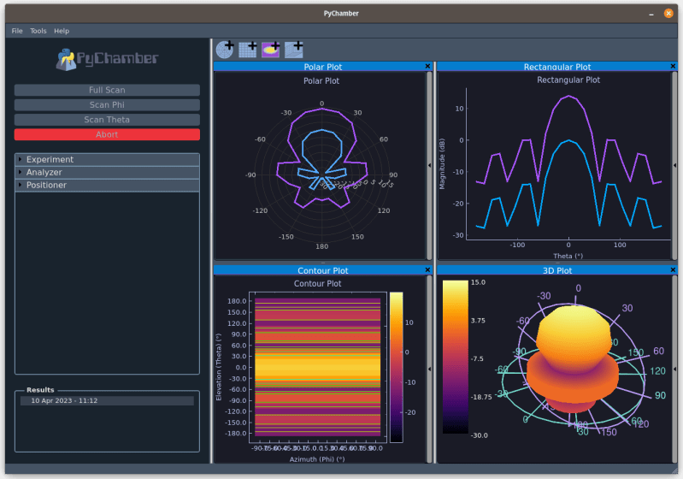Expand the Positioner section

tap(107, 185)
